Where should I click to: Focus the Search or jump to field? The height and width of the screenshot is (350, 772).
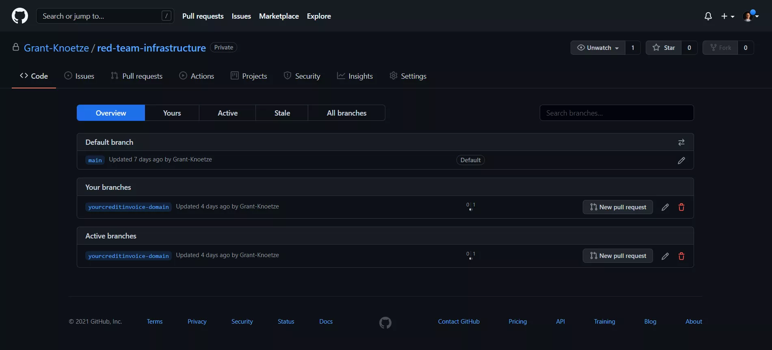(105, 16)
